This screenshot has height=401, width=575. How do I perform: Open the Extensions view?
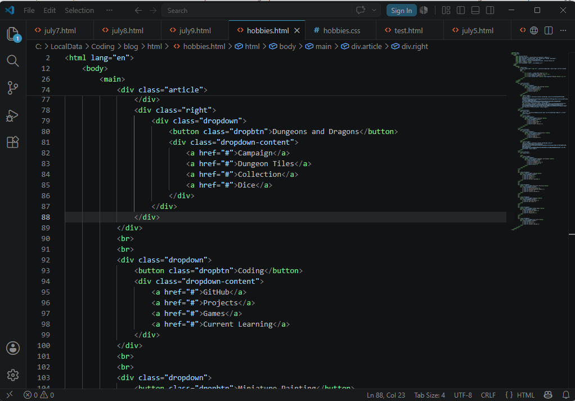click(13, 142)
